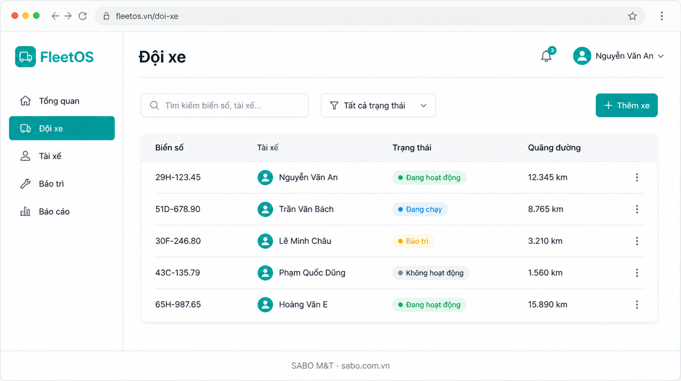Click the 1.560 km distance value
Viewport: 681px width, 381px height.
[x=545, y=273]
